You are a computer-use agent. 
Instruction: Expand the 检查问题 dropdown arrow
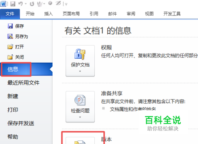[x=80, y=117]
